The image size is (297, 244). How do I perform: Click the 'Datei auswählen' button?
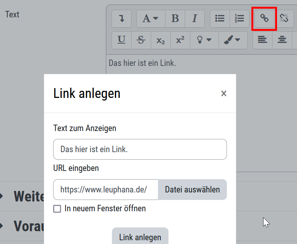click(192, 189)
